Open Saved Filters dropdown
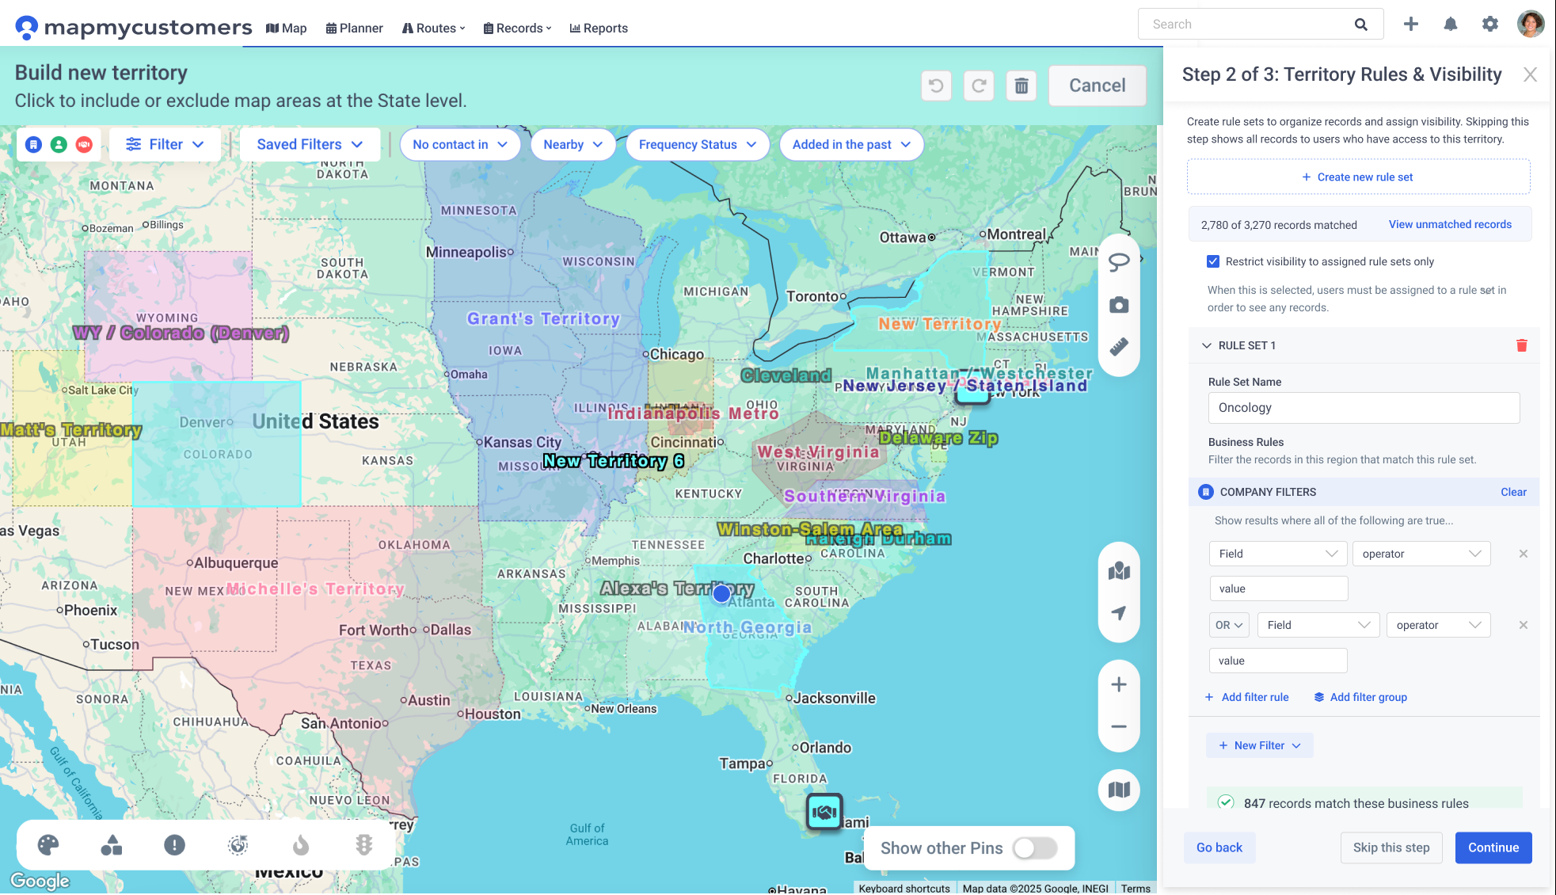This screenshot has height=895, width=1556. click(310, 144)
